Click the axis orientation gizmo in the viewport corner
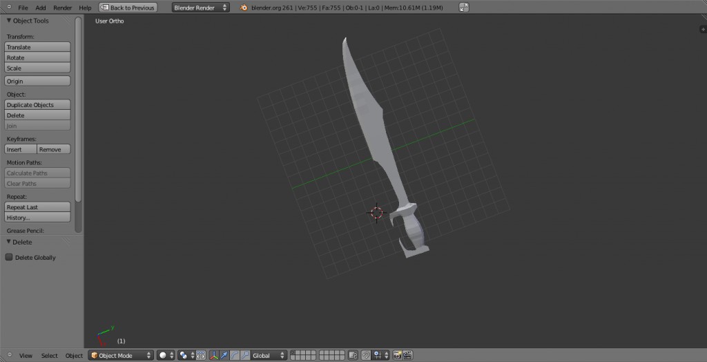This screenshot has width=707, height=362. (105, 336)
